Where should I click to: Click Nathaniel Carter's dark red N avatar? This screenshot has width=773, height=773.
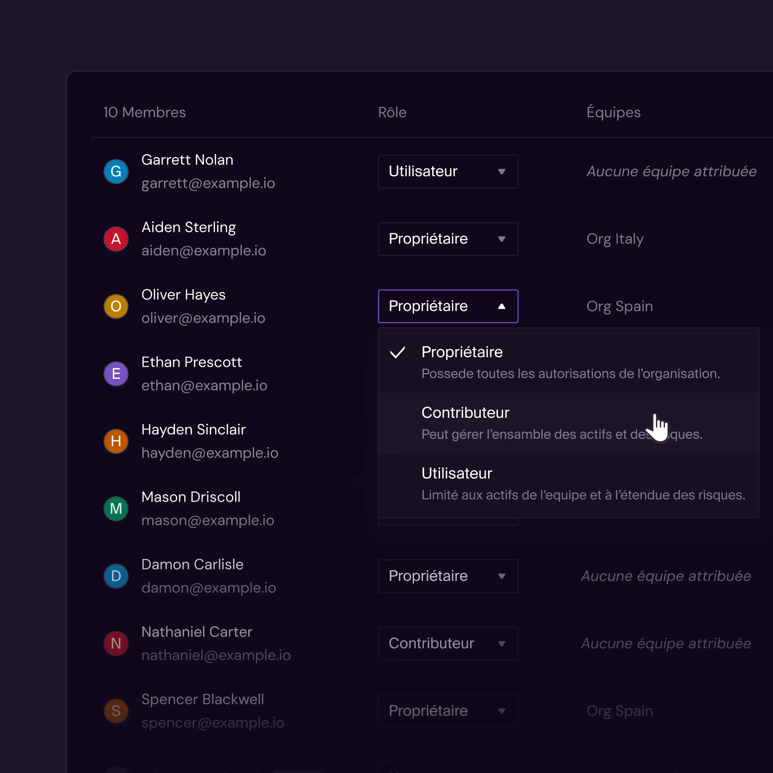coord(116,643)
